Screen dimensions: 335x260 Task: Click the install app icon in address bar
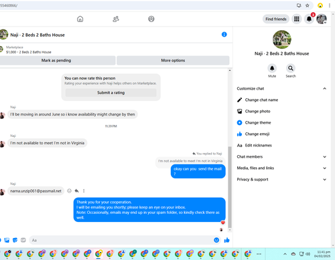(299, 5)
